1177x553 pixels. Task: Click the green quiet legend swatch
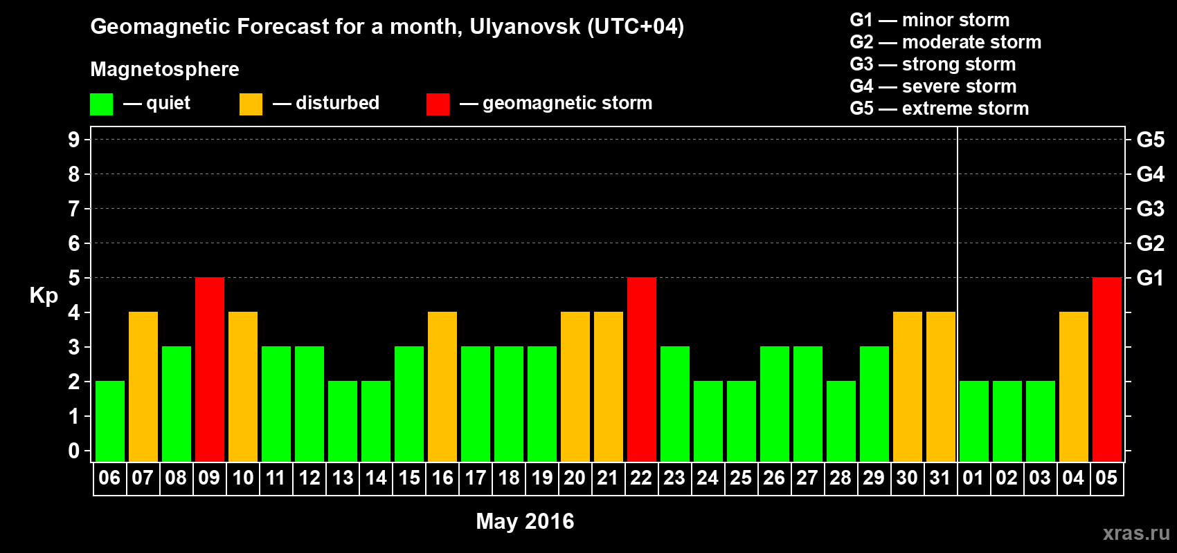pyautogui.click(x=101, y=104)
